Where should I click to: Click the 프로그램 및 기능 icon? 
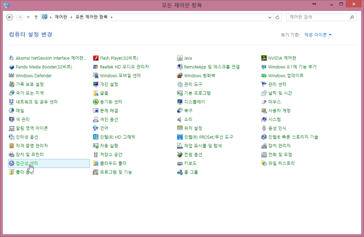tap(95, 172)
